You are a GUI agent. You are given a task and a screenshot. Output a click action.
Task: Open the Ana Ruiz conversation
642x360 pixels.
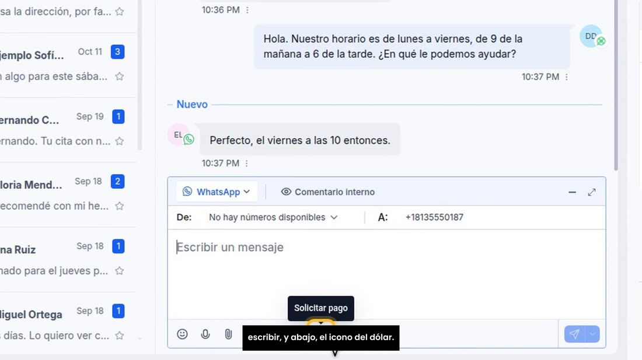point(68,259)
